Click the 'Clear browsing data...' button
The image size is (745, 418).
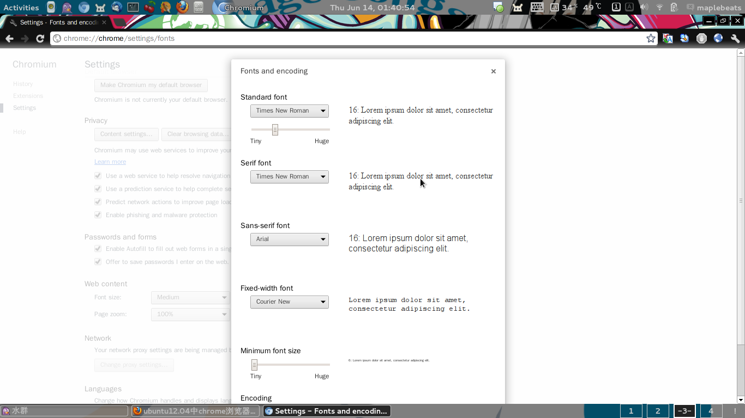click(x=197, y=134)
